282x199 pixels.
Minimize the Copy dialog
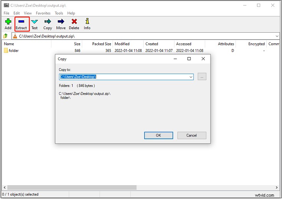point(175,59)
